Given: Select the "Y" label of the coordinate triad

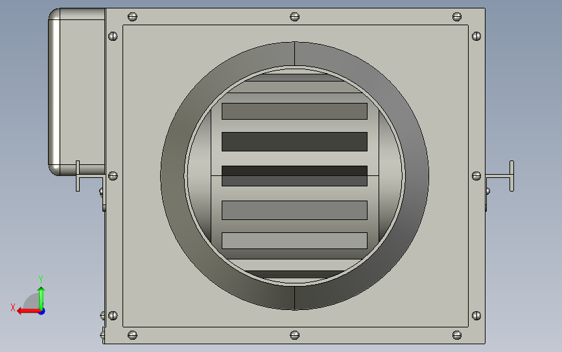Looking at the screenshot, I should 41,280.
